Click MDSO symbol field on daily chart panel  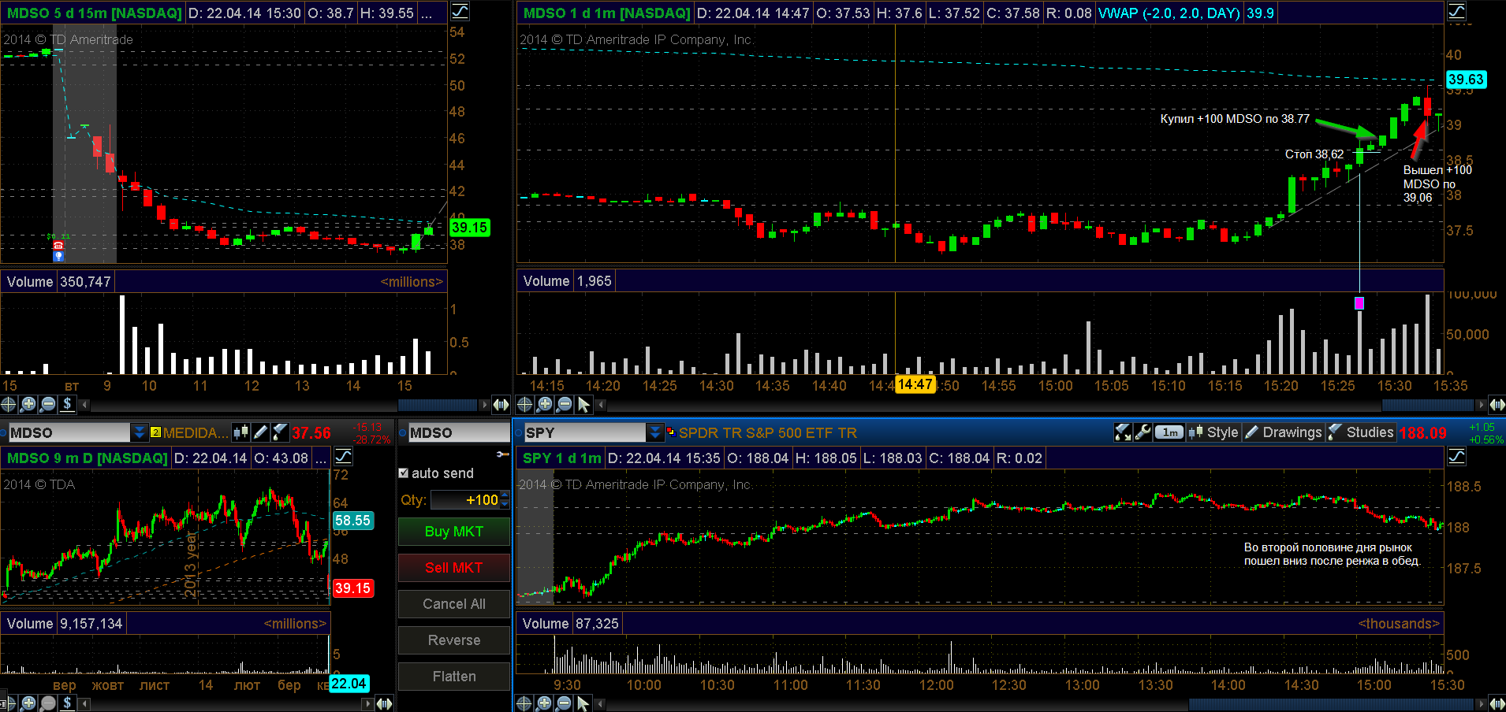click(x=69, y=432)
